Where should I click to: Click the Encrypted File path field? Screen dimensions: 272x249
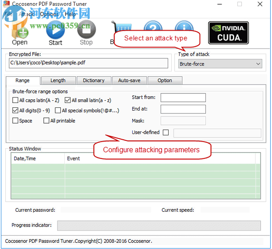point(89,63)
